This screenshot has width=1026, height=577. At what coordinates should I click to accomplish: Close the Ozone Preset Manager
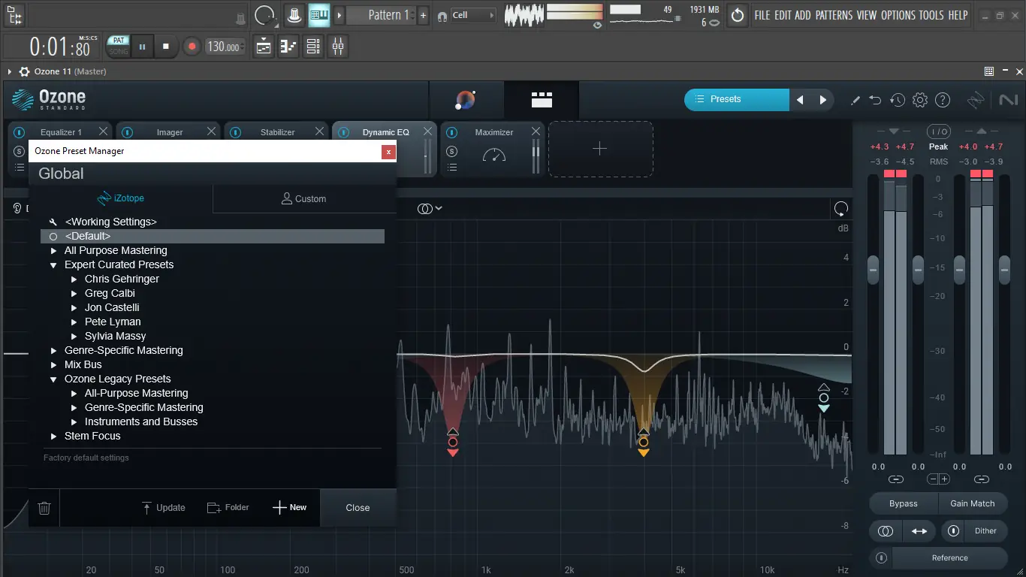coord(358,507)
